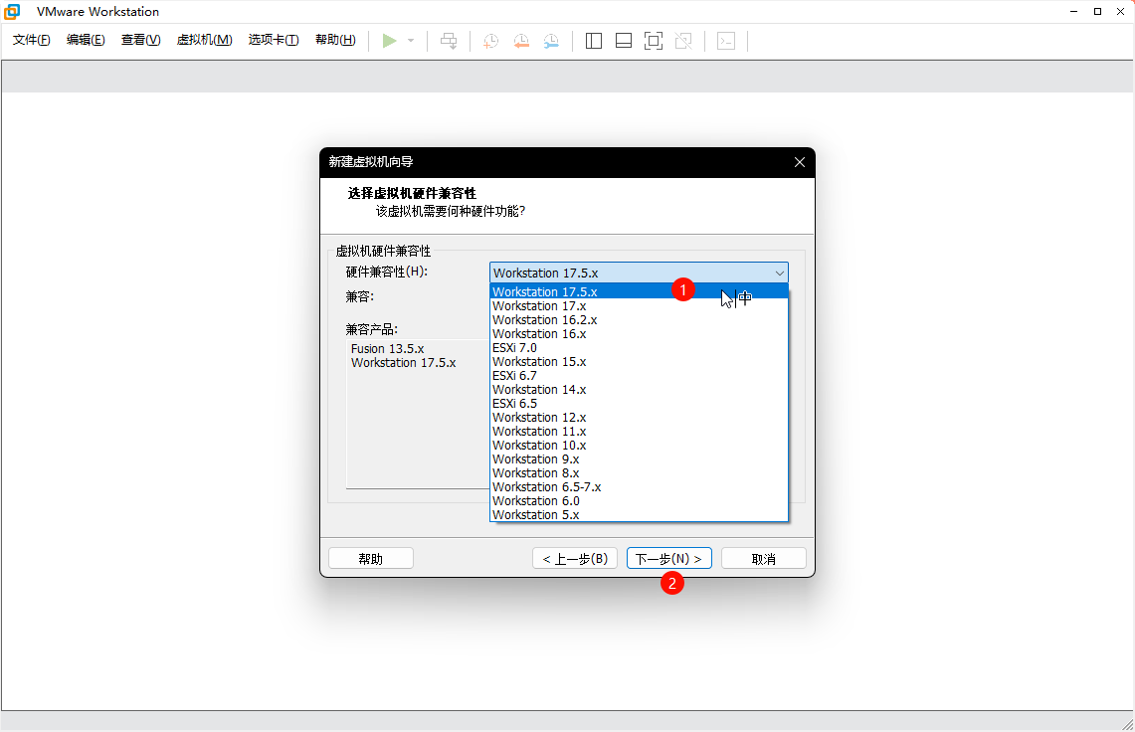The image size is (1135, 732).
Task: Click the revert to snapshot icon
Action: pyautogui.click(x=521, y=41)
